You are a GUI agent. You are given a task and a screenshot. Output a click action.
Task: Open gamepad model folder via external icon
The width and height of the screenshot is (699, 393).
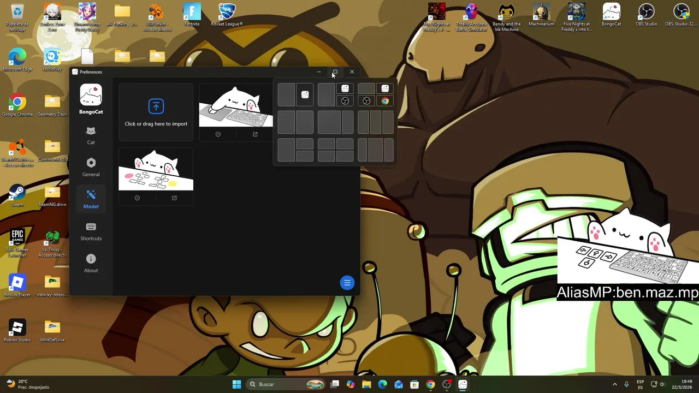click(174, 198)
